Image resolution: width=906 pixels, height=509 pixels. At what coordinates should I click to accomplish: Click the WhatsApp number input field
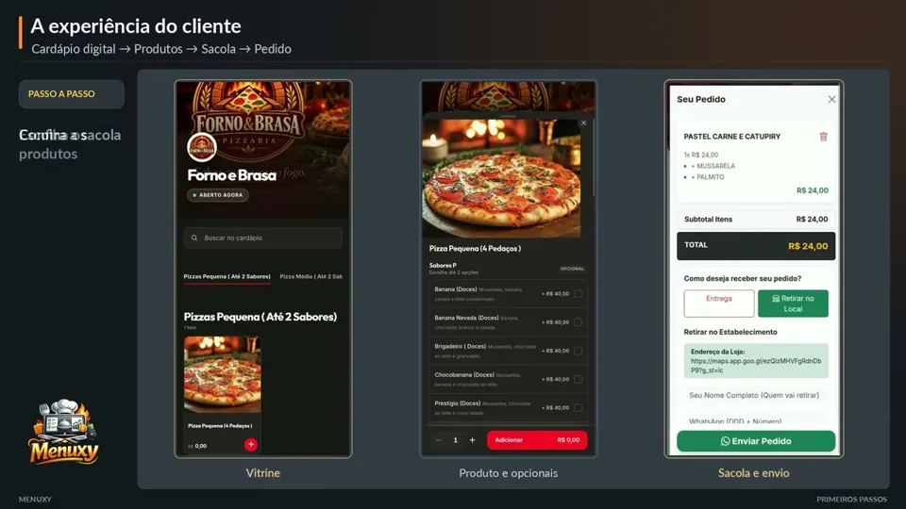click(756, 421)
